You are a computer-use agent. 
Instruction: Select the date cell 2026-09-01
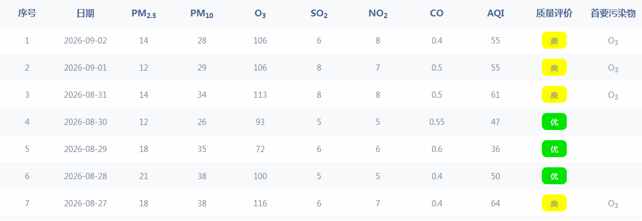pos(85,67)
